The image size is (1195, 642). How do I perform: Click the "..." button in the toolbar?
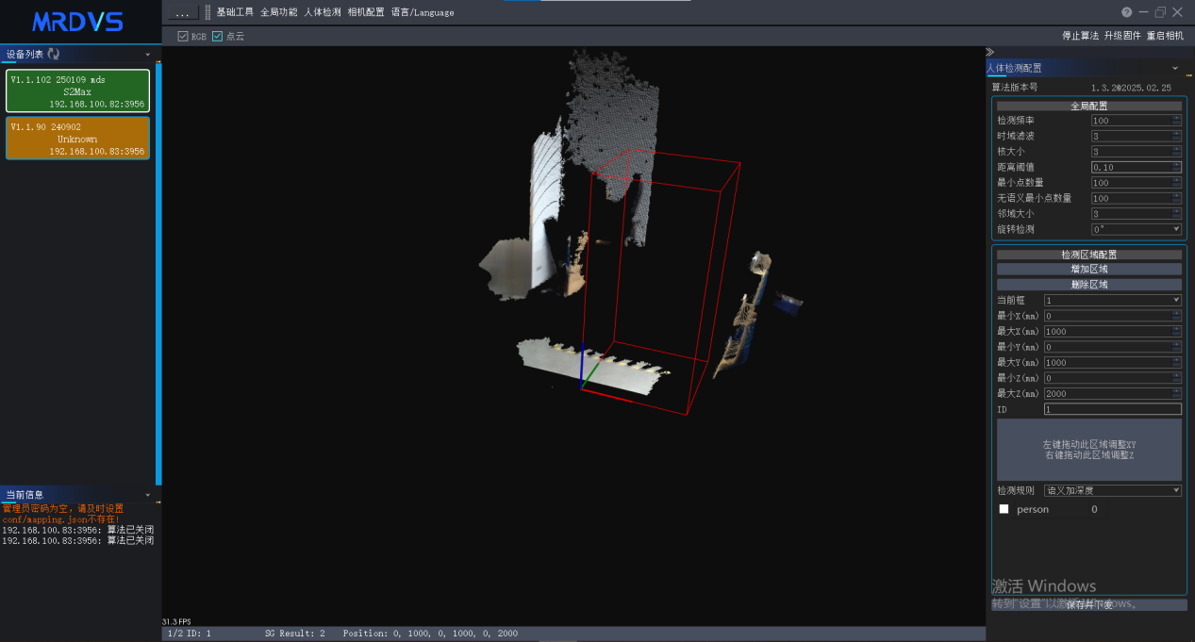click(x=183, y=13)
